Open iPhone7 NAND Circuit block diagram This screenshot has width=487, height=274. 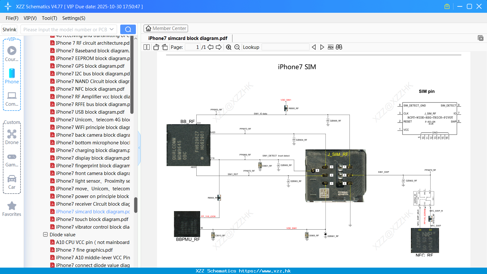pyautogui.click(x=90, y=81)
